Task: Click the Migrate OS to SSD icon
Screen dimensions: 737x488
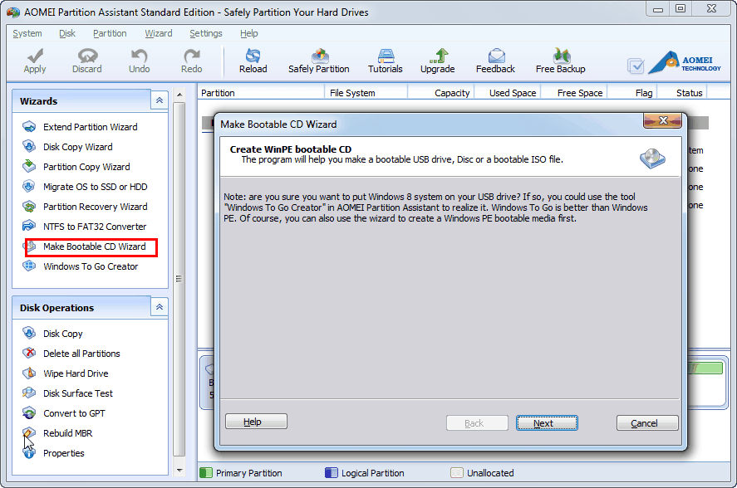Action: point(29,186)
